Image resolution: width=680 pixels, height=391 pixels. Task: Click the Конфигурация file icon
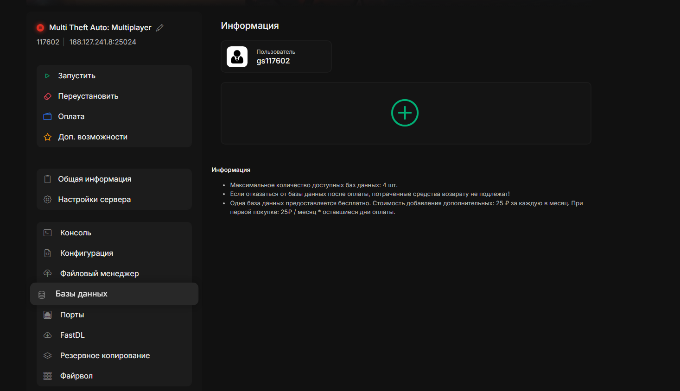47,253
